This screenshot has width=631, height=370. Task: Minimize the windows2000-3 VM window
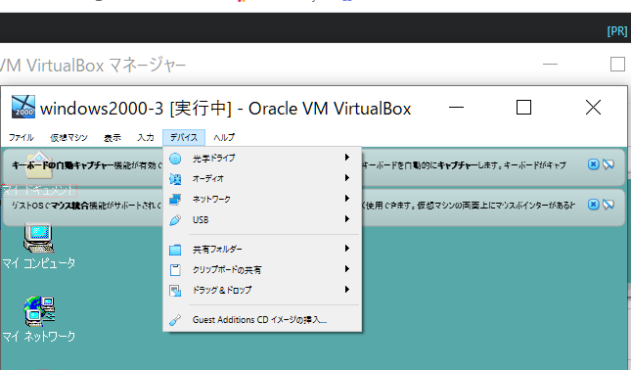[456, 108]
